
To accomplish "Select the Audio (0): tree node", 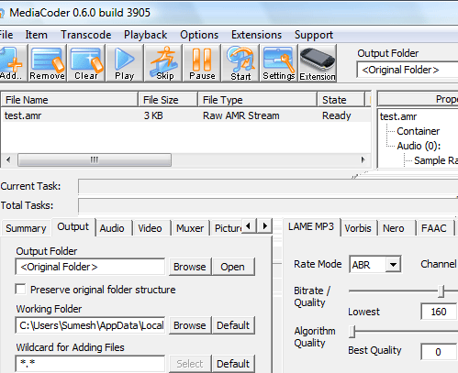I will point(419,146).
